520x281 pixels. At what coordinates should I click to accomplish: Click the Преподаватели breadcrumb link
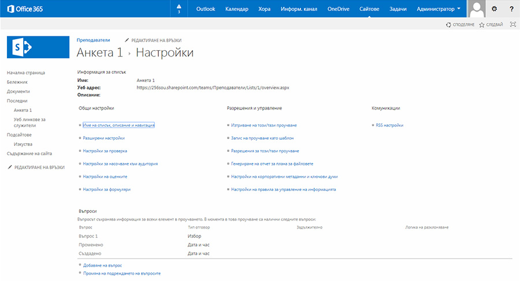click(93, 40)
